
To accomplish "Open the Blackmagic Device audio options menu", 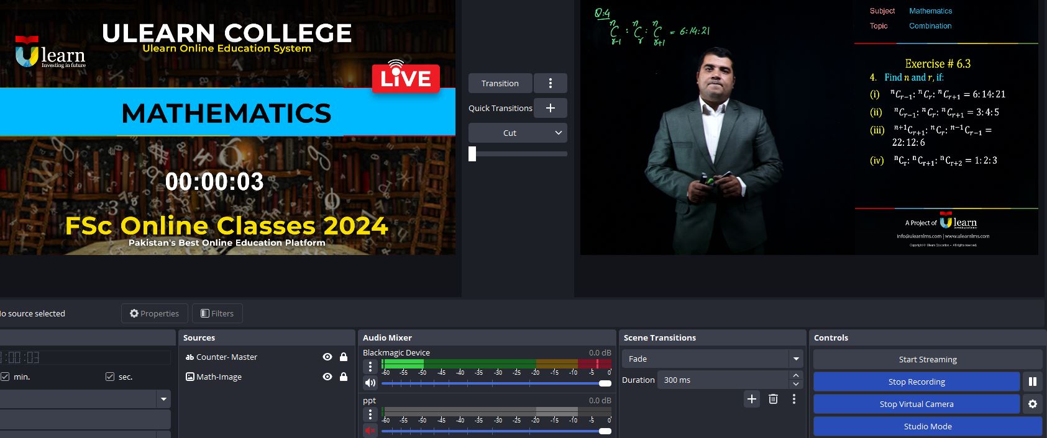I will point(370,367).
